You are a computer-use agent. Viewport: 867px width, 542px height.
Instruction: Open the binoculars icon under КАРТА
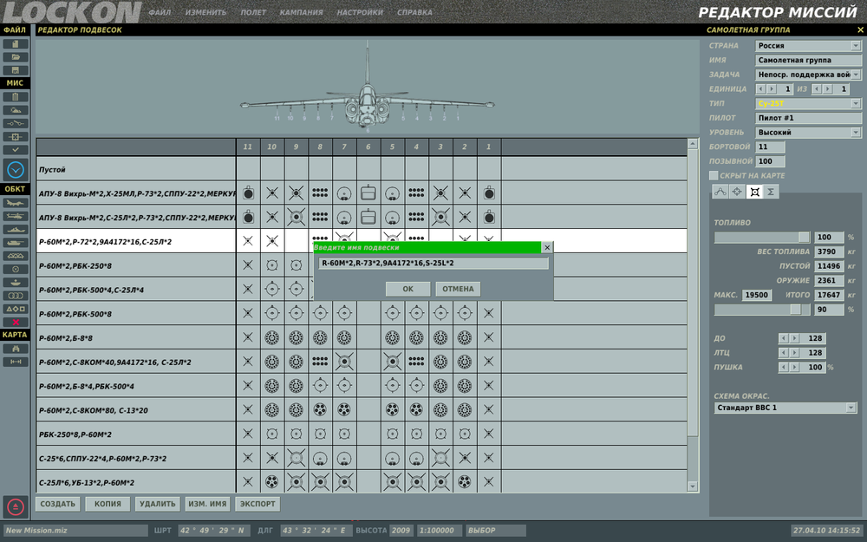[15, 349]
